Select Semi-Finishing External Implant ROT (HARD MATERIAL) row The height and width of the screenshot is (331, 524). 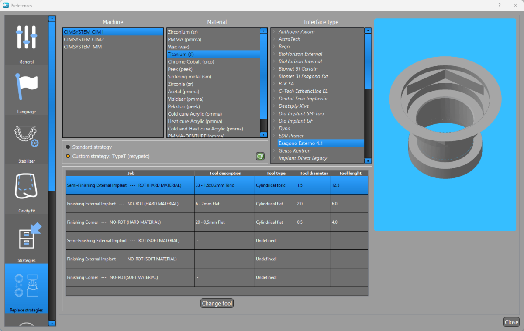pyautogui.click(x=217, y=185)
